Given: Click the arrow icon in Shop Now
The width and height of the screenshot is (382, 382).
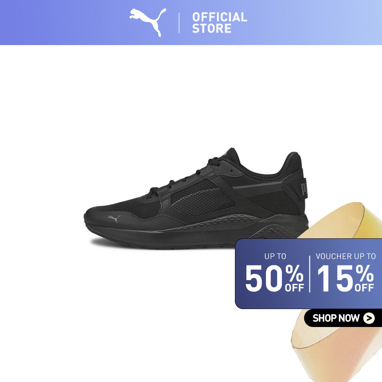Looking at the screenshot, I should (369, 318).
